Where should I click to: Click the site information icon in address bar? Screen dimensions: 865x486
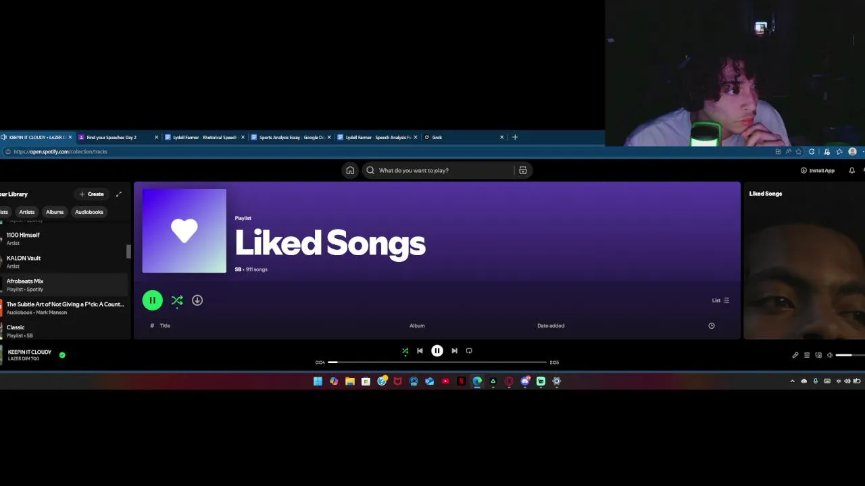[x=7, y=152]
